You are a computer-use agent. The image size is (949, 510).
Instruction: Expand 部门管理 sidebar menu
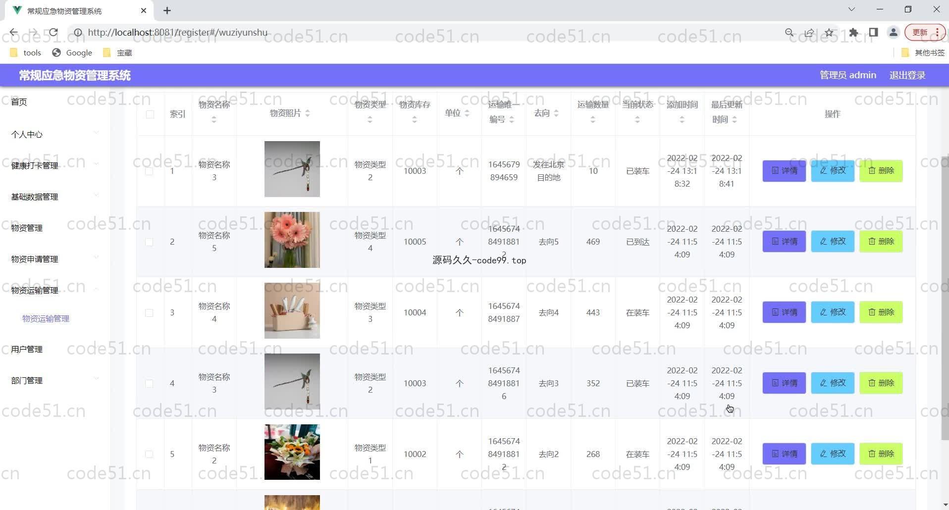(54, 380)
